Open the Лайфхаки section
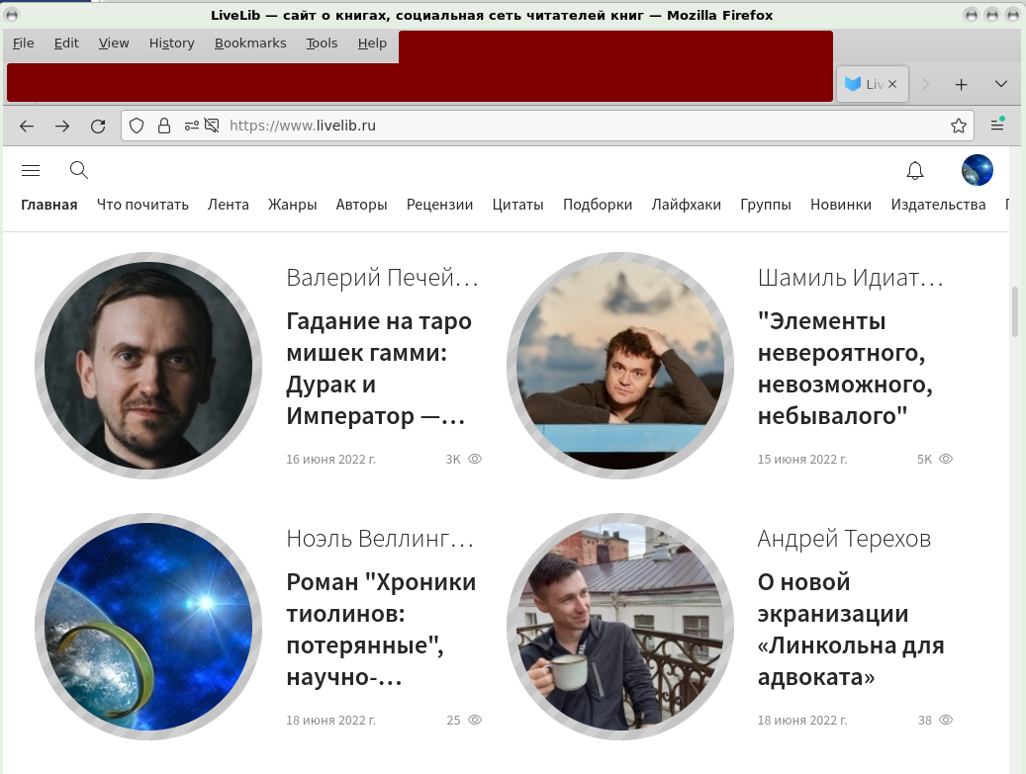Viewport: 1026px width, 774px height. coord(687,205)
